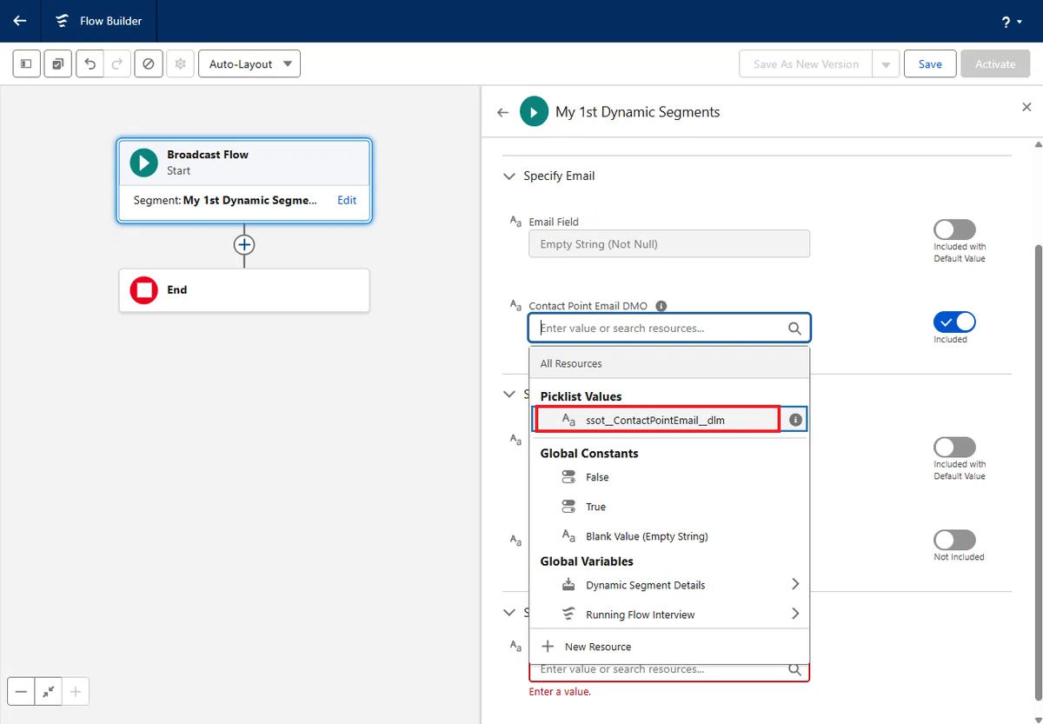Toggle the switch below the Included toggle
This screenshot has width=1043, height=724.
[x=954, y=447]
